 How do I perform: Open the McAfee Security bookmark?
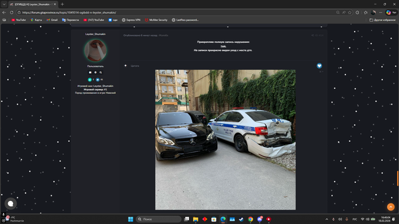(x=156, y=20)
